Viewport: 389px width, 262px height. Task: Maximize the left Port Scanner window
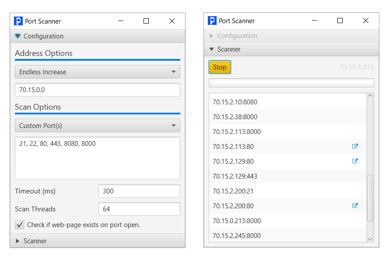[x=146, y=21]
